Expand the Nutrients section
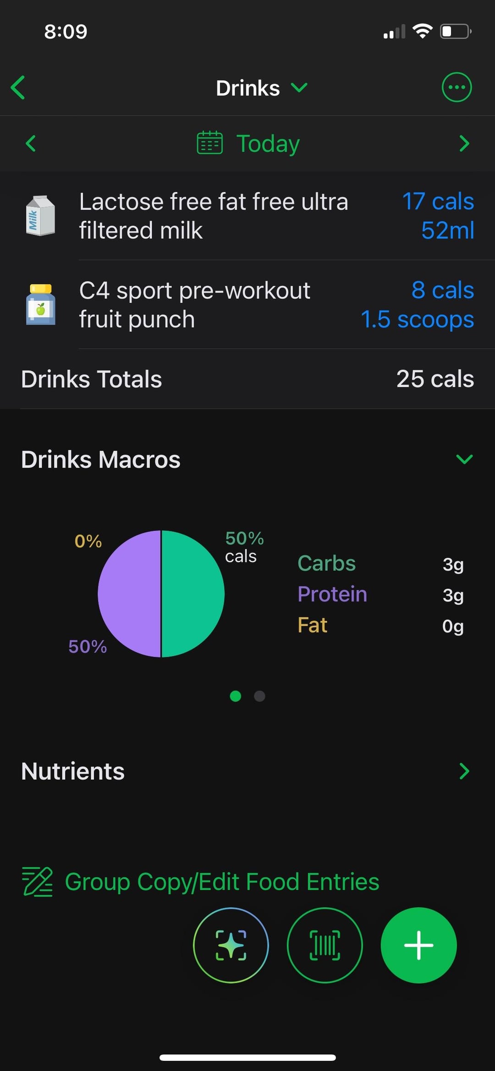Screen dimensions: 495x1071 click(x=464, y=771)
